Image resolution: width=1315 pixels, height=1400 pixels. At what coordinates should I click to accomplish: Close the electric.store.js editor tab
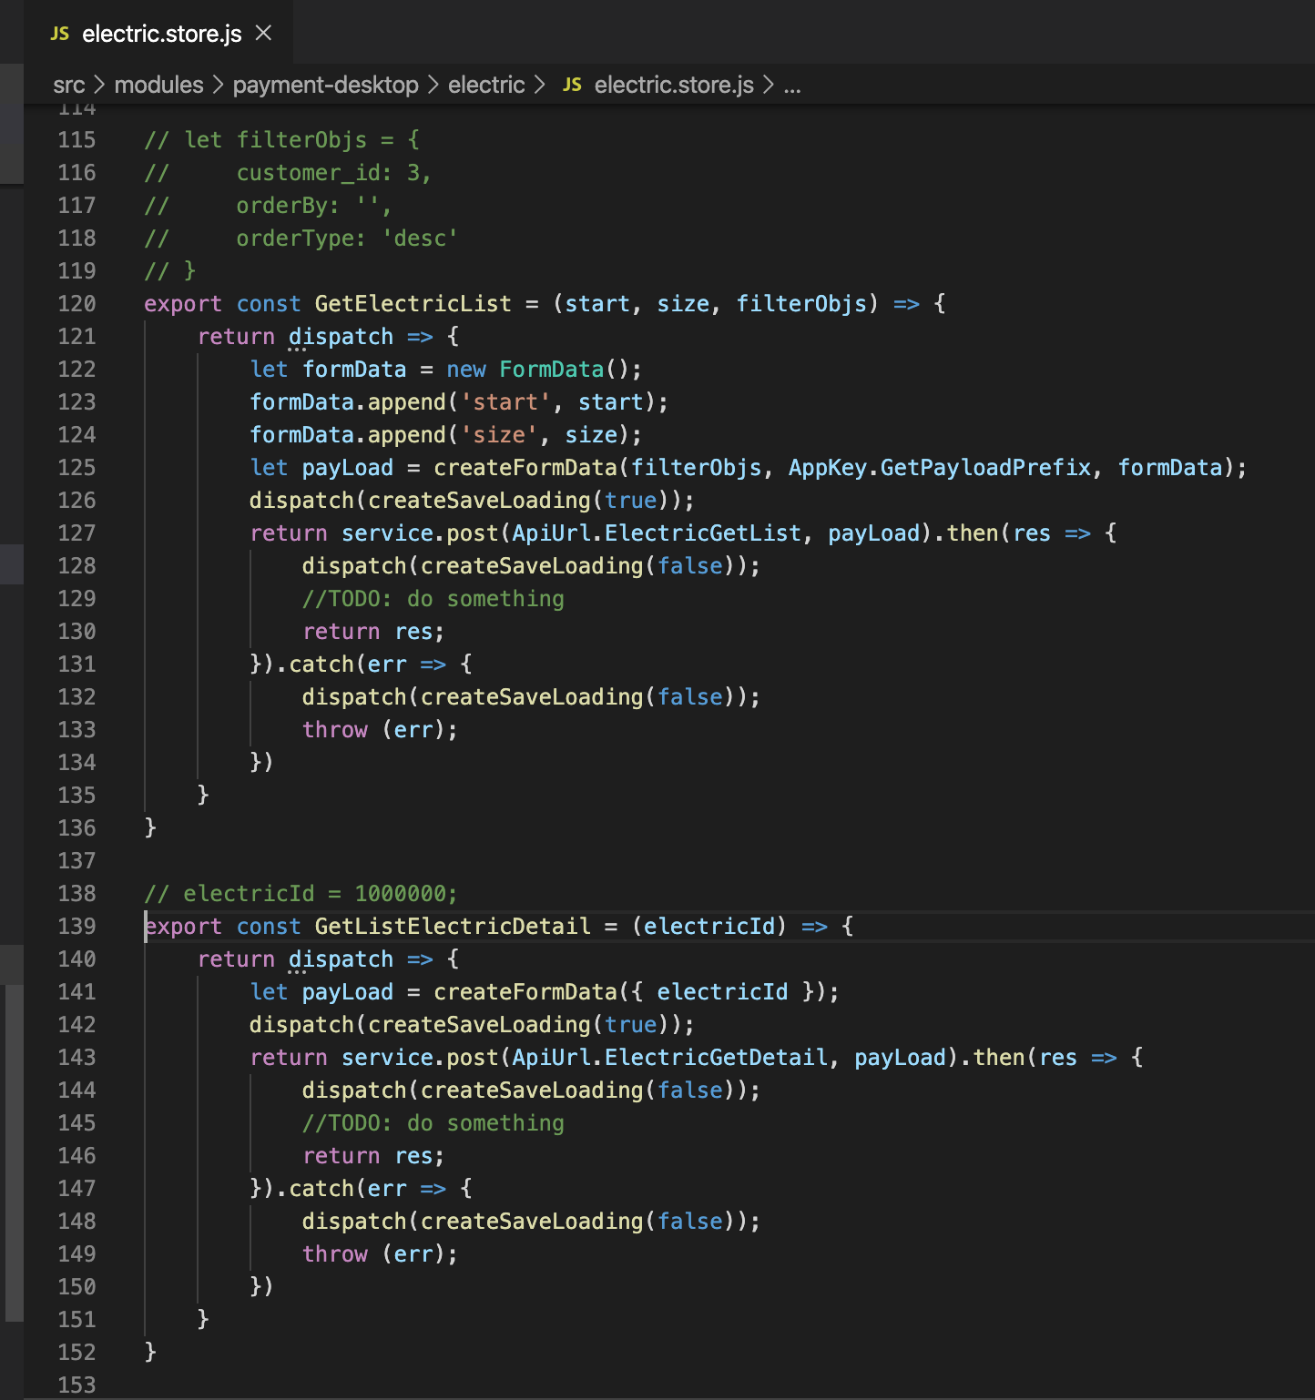pos(263,34)
